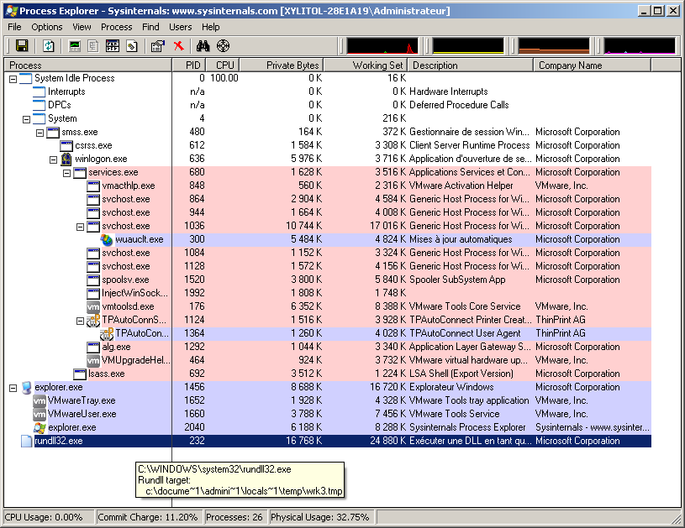Click the TPAutoConnSvc printer icon
Screen dimensions: 685x528
click(93, 321)
